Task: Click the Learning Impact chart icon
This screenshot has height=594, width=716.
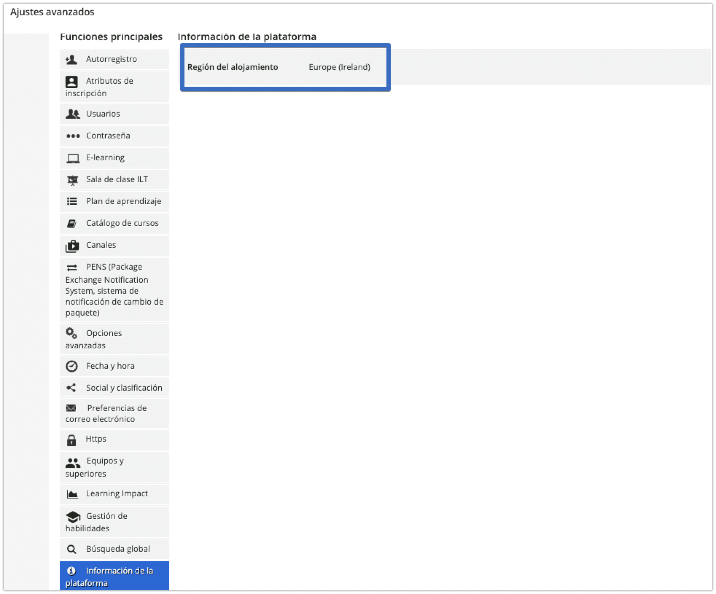Action: (x=72, y=494)
